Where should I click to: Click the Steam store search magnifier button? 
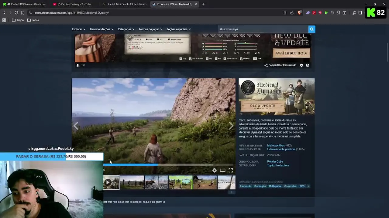click(x=312, y=29)
